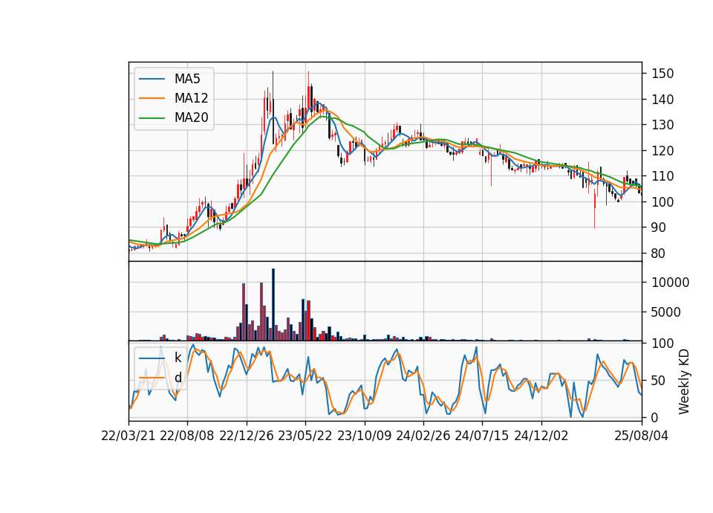Click the blue MA5 legend line sample
Screen dimensions: 713x513
152,79
